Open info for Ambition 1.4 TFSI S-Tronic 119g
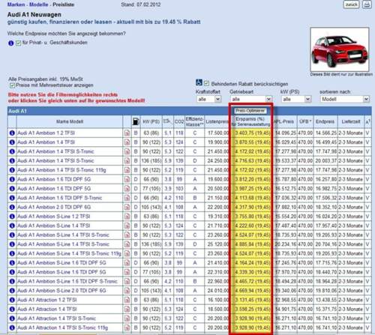Image resolution: width=375 pixels, height=335 pixels. click(x=12, y=170)
